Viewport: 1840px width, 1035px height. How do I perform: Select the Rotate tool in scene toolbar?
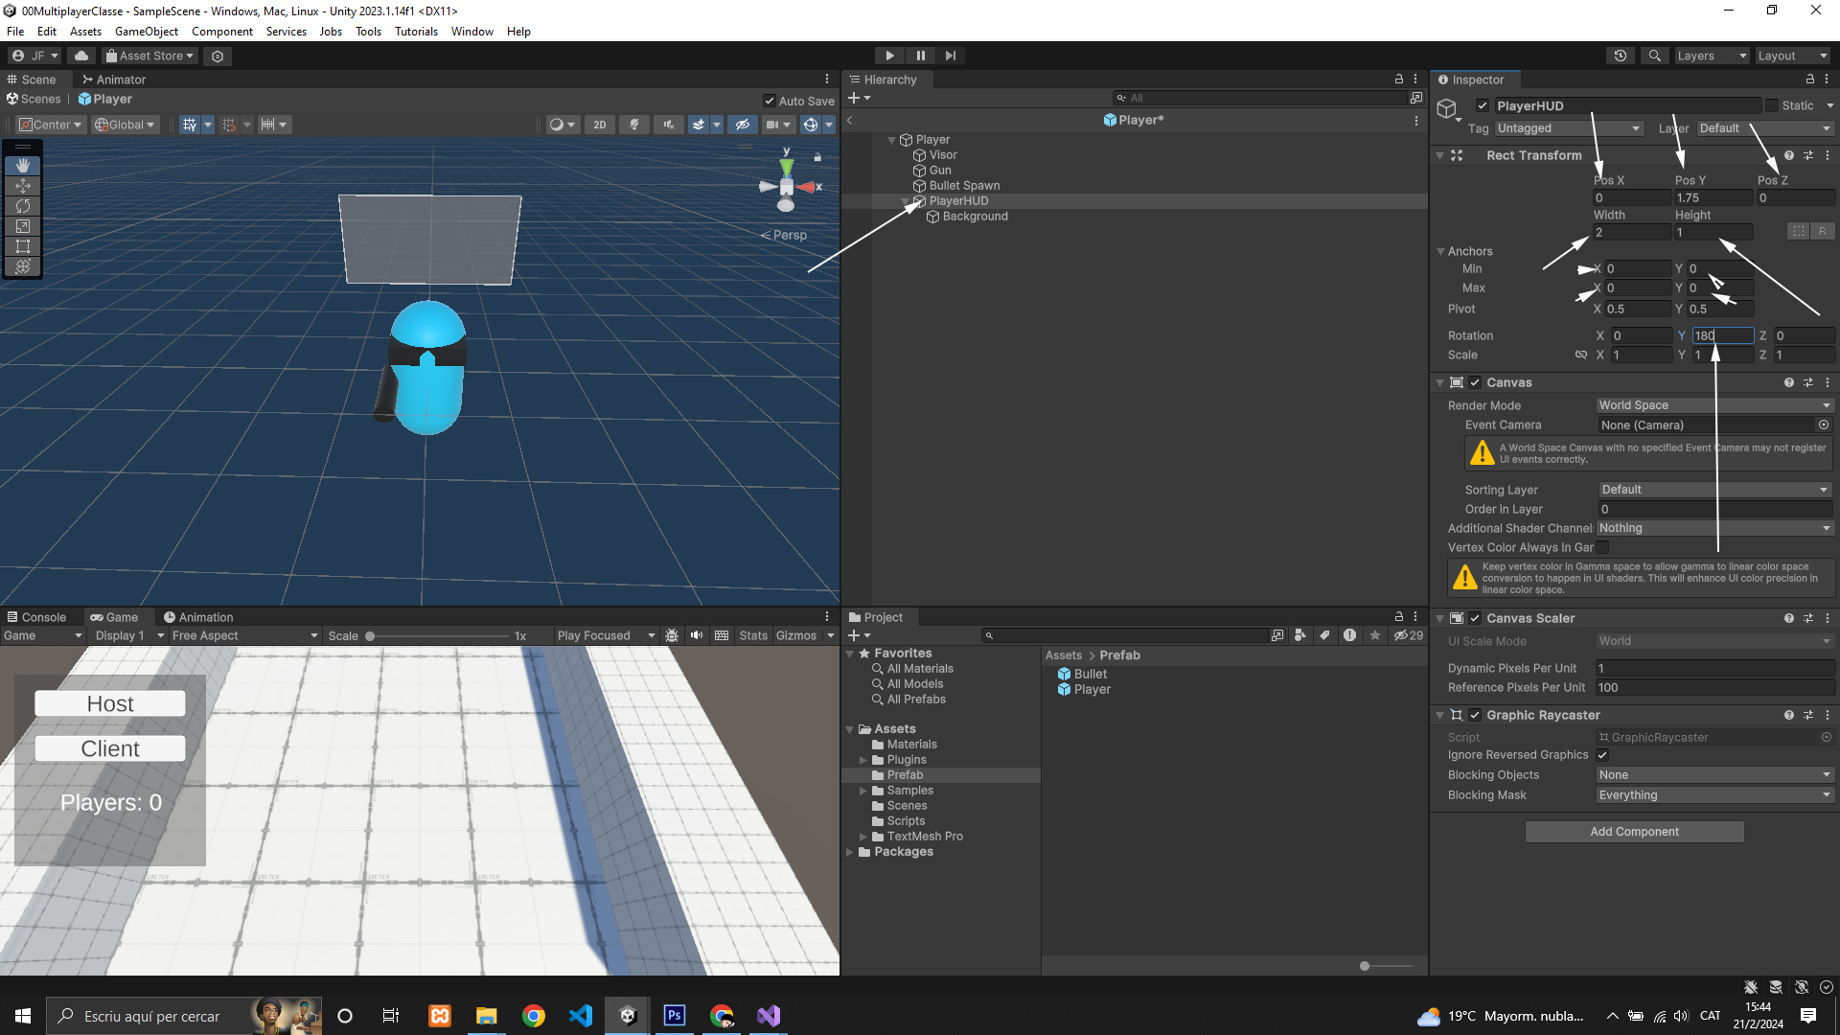(23, 206)
